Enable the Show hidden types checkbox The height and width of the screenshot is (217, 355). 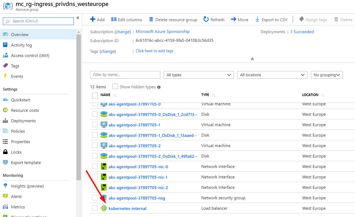[115, 86]
